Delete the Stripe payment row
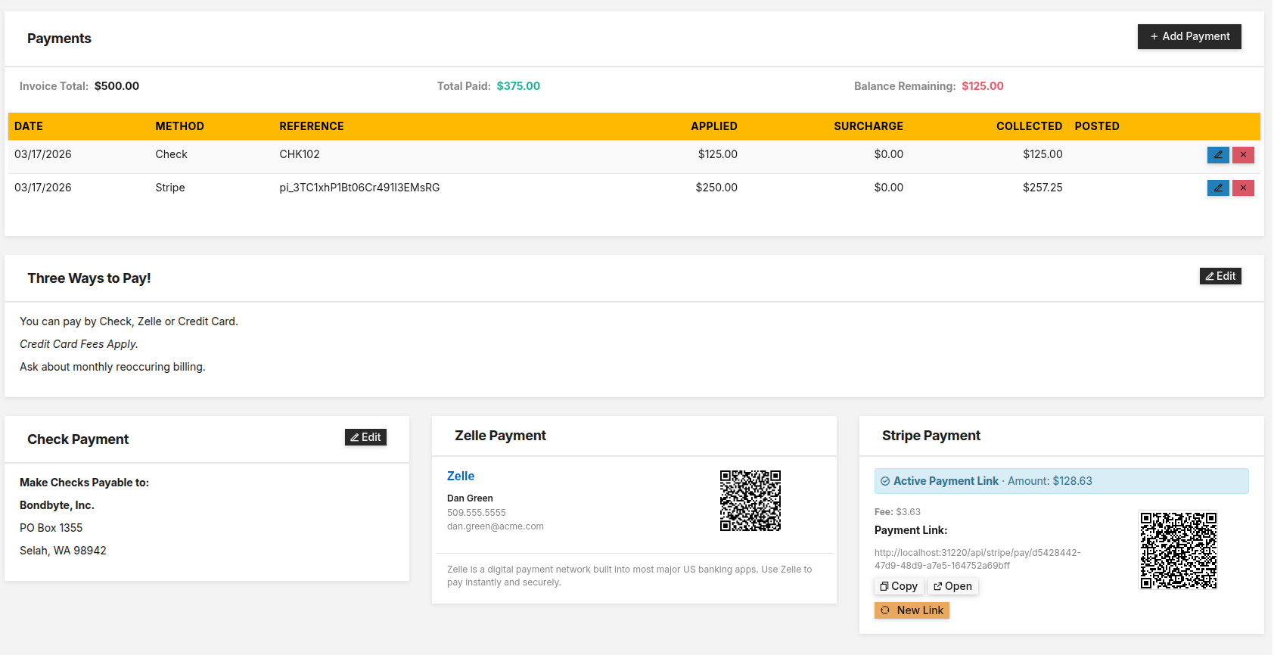This screenshot has width=1274, height=655. (1243, 188)
